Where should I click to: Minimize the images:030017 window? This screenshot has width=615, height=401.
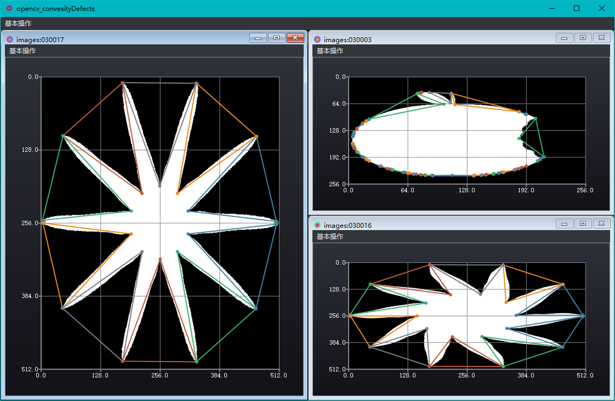[x=258, y=38]
